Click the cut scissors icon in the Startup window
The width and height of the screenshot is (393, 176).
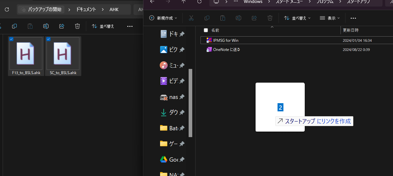[191, 18]
